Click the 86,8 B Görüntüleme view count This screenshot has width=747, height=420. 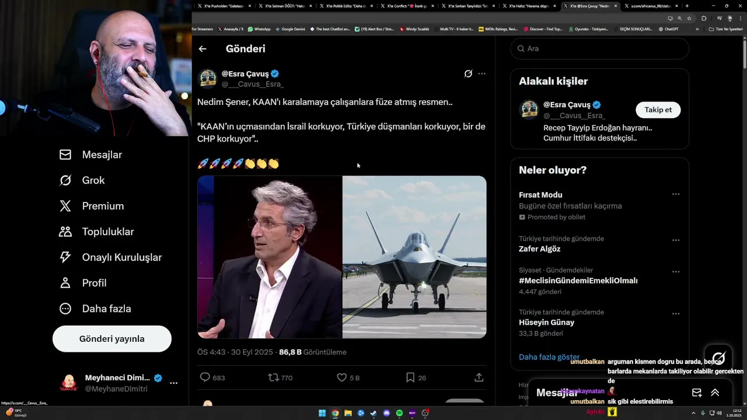tap(313, 352)
